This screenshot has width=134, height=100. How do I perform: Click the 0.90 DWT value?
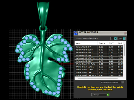111,75
